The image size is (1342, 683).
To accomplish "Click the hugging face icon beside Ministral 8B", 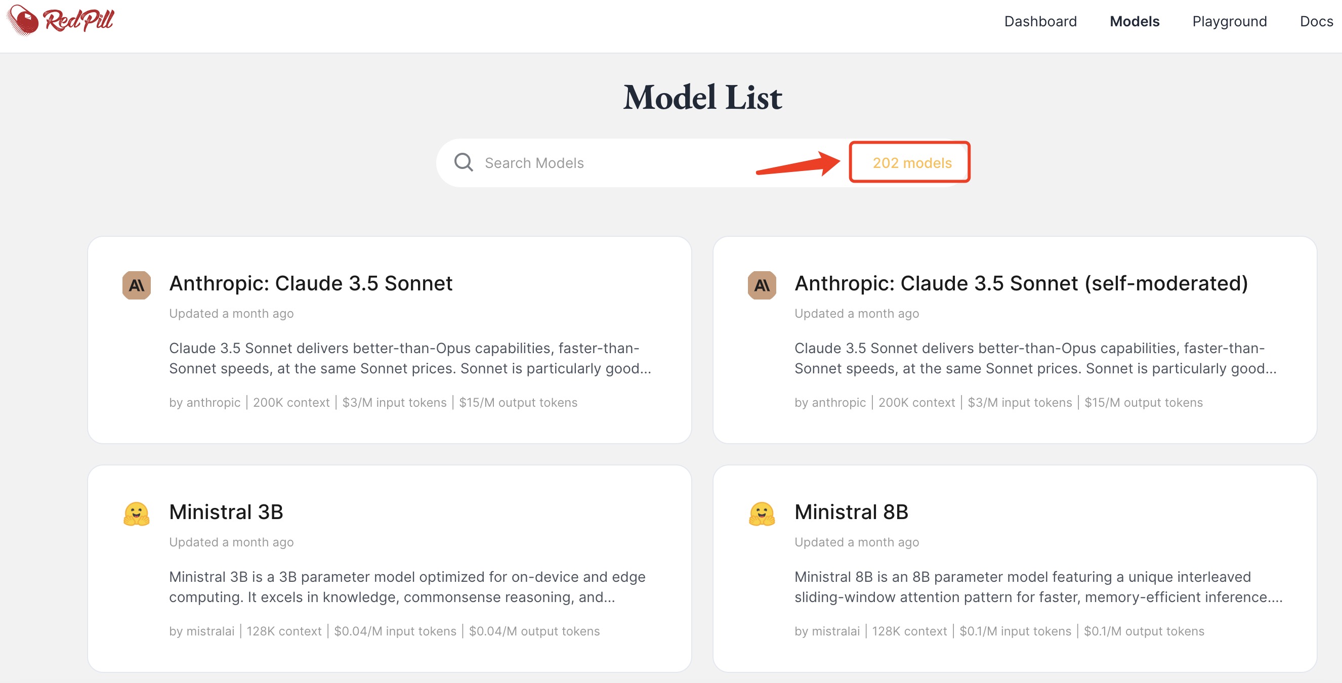I will pyautogui.click(x=762, y=514).
